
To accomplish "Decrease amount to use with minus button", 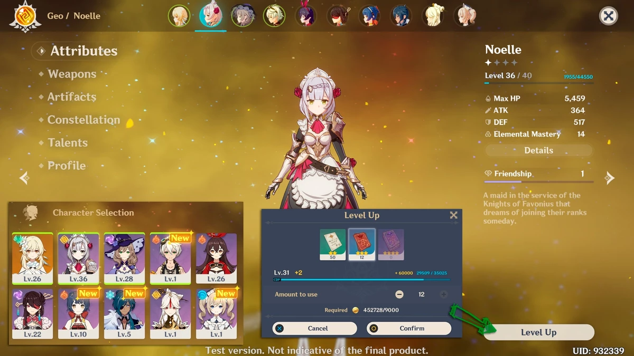I will click(399, 294).
